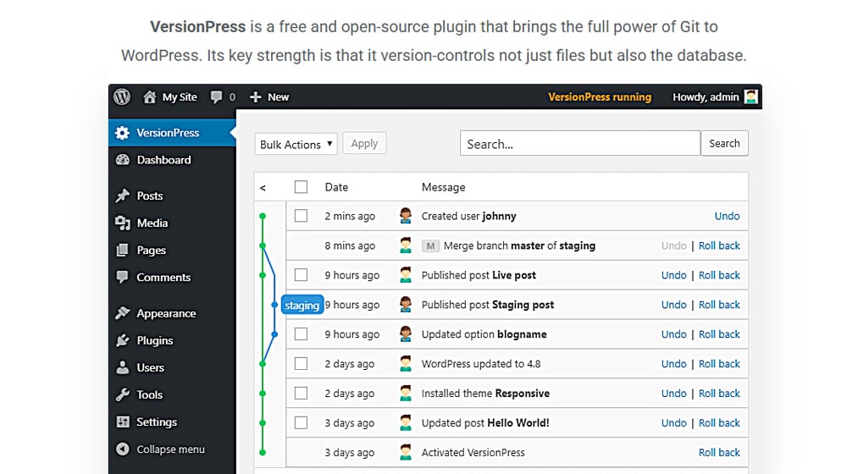Click Howdy, admin in top bar
The image size is (847, 474).
point(706,96)
